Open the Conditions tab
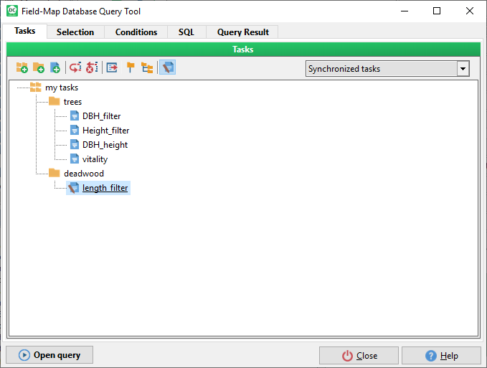Viewport: 487px width, 368px height. (136, 32)
